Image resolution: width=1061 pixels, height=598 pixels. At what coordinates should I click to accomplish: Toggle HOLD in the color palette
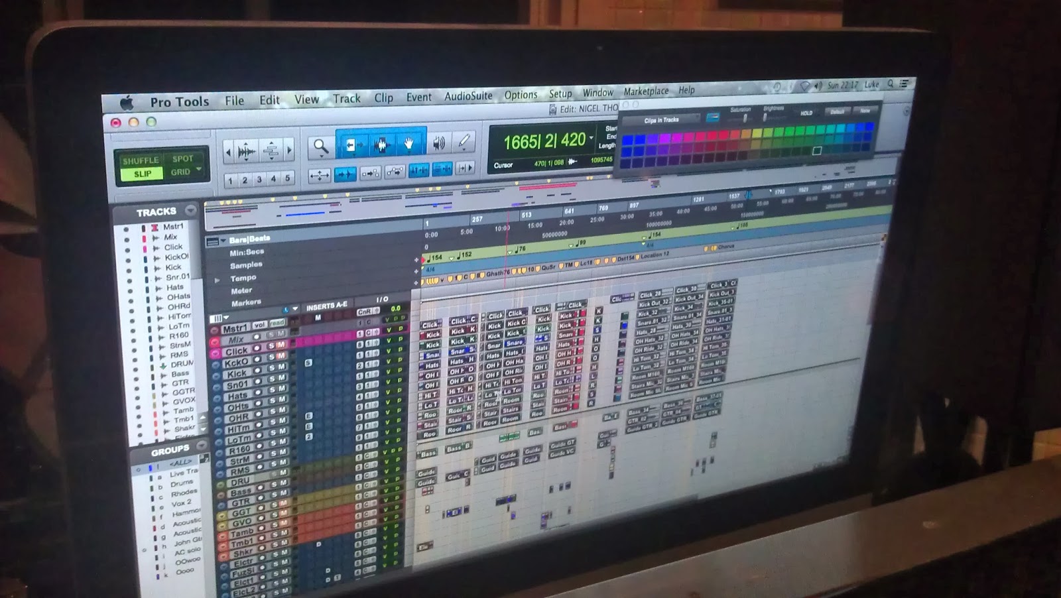tap(806, 113)
